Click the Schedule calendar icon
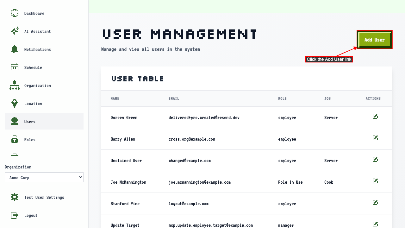Image resolution: width=405 pixels, height=228 pixels. (x=15, y=67)
